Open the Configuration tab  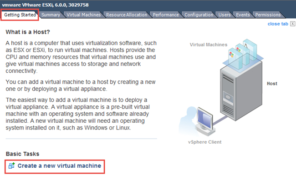[199, 15]
